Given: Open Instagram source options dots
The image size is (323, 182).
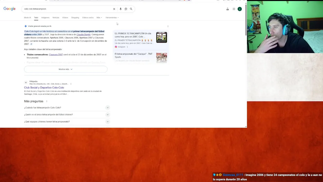Looking at the screenshot, I should click(x=127, y=47).
